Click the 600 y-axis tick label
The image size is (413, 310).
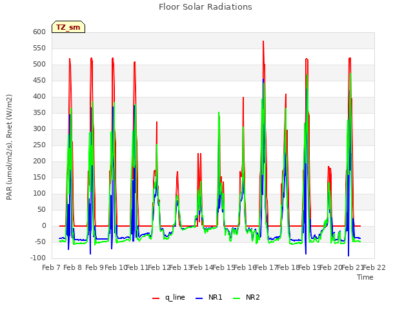39,32
